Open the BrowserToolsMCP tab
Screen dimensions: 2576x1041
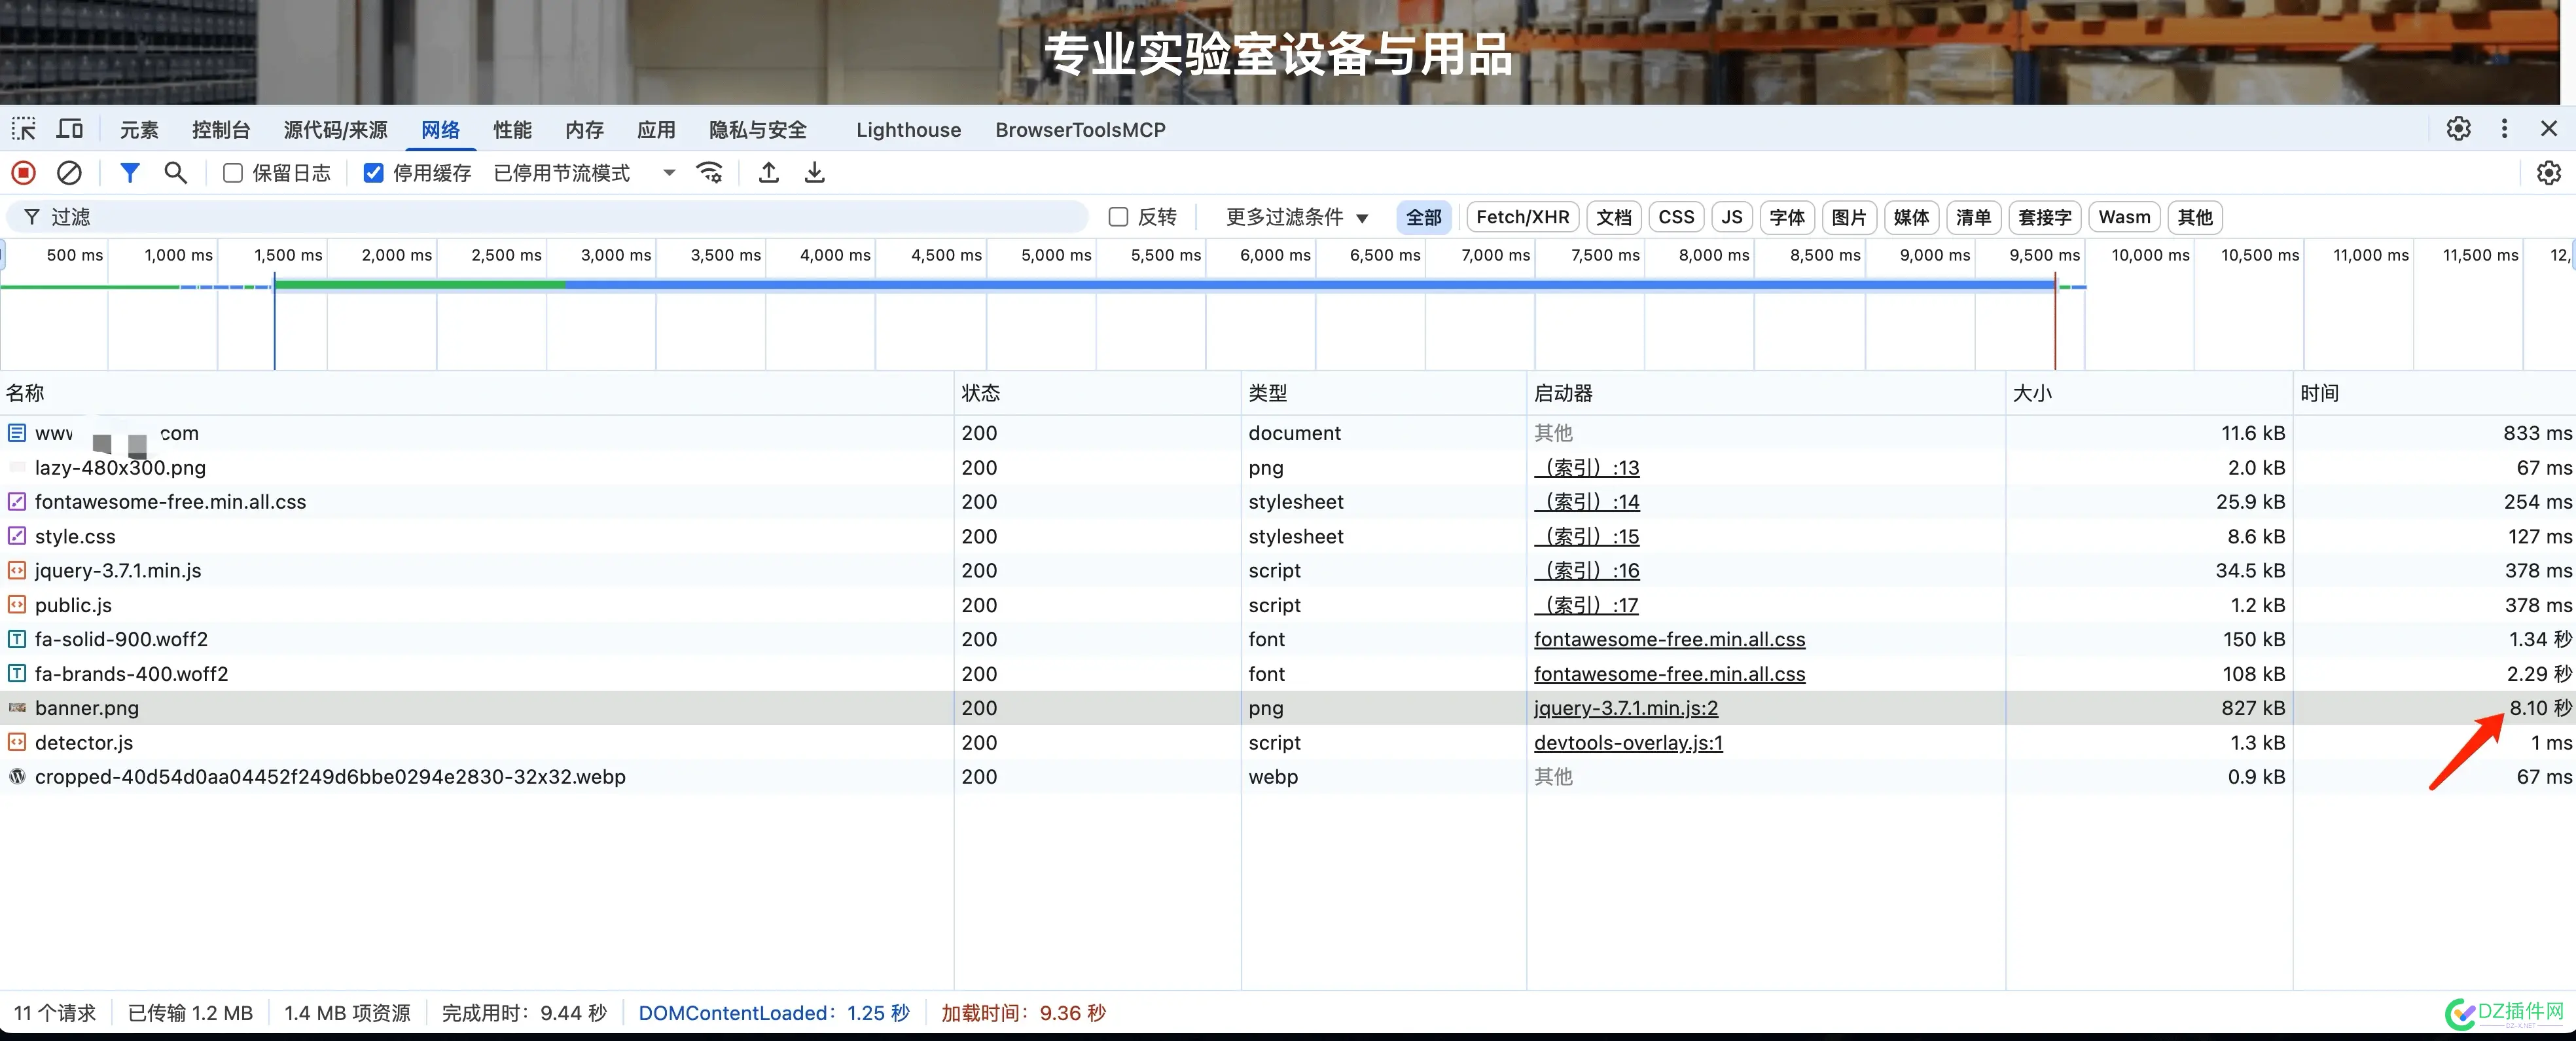[x=1080, y=130]
